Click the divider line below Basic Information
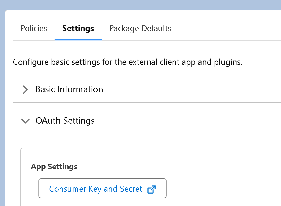The width and height of the screenshot is (281, 206). click(x=146, y=102)
